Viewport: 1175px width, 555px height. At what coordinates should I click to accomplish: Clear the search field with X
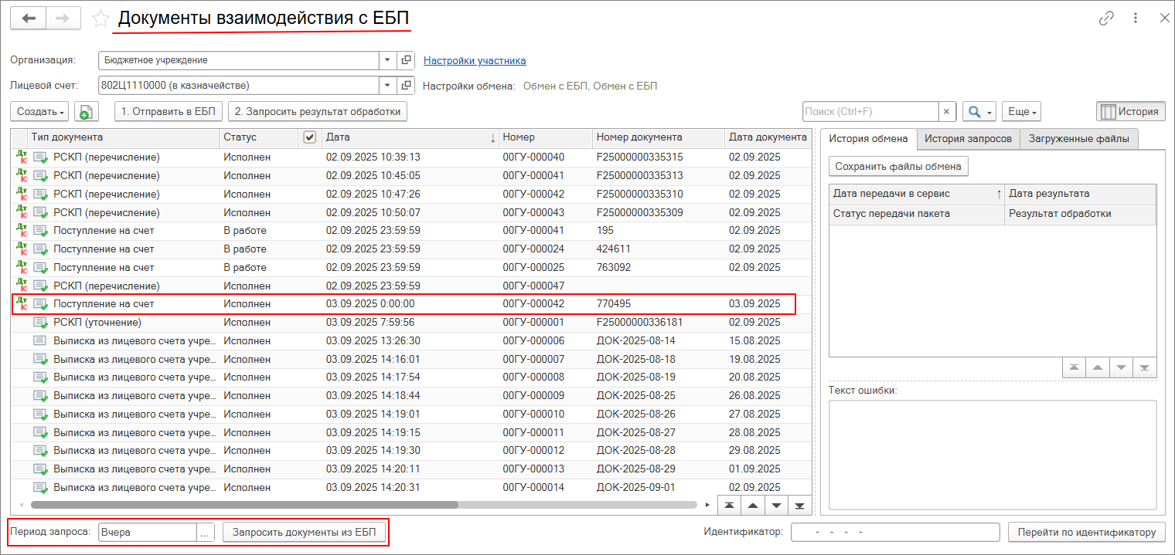pos(947,112)
